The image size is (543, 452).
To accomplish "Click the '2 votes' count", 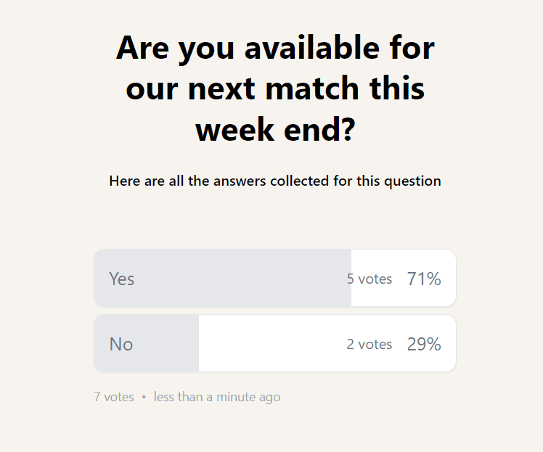I will click(370, 345).
